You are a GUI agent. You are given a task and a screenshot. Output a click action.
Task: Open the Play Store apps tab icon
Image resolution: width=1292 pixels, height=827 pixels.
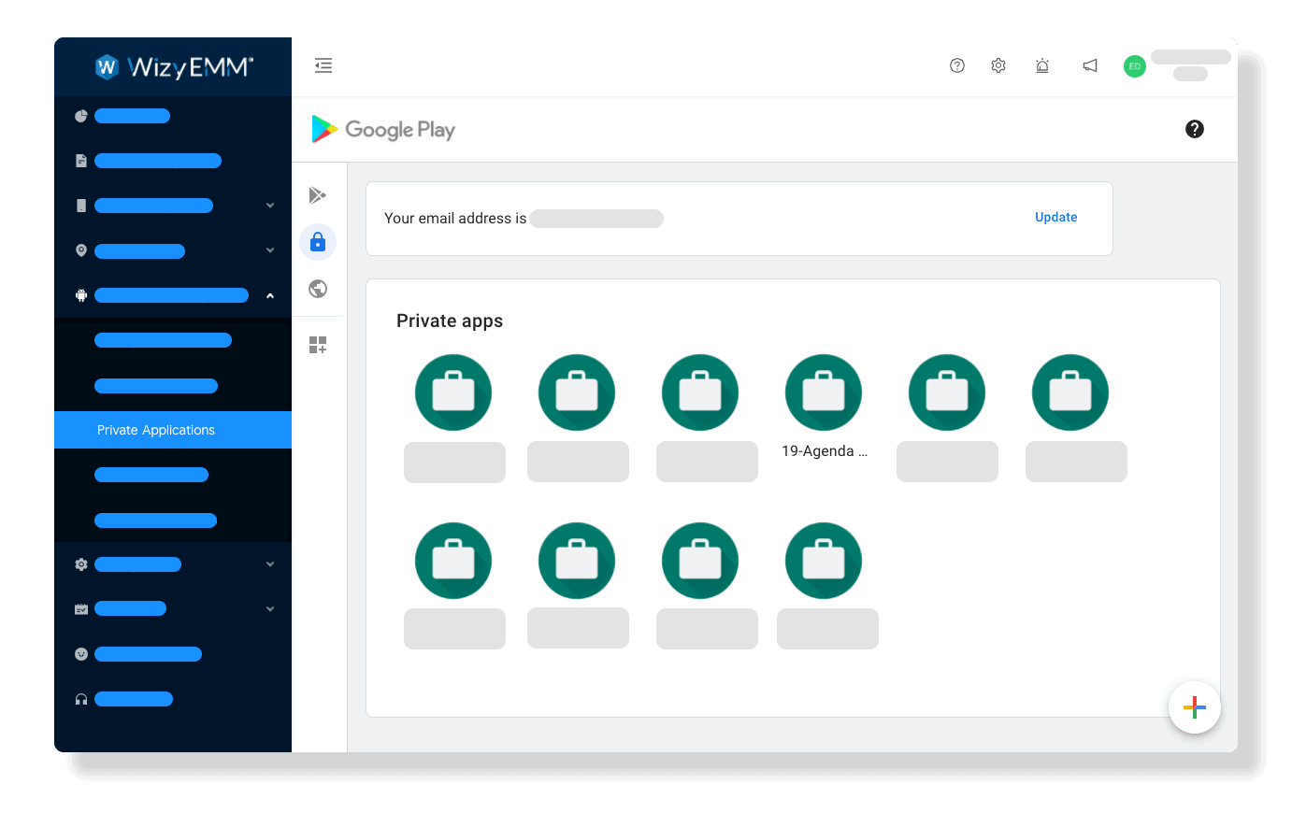click(318, 195)
